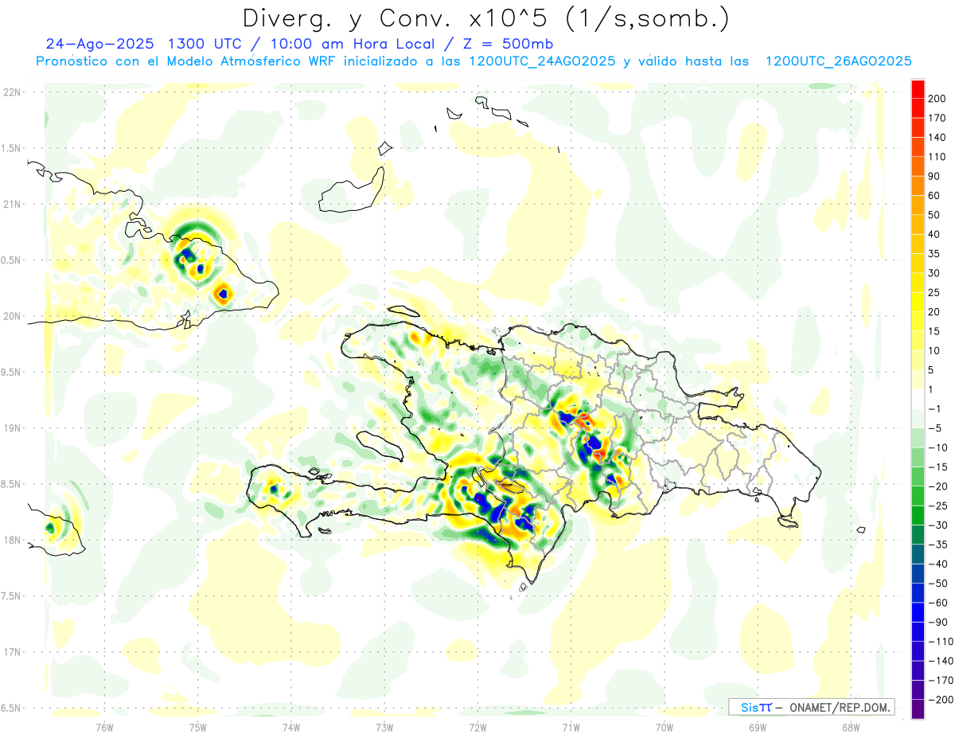Screen dimensions: 955x738
Task: Click the "17N" latitude label
Action: pyautogui.click(x=12, y=652)
